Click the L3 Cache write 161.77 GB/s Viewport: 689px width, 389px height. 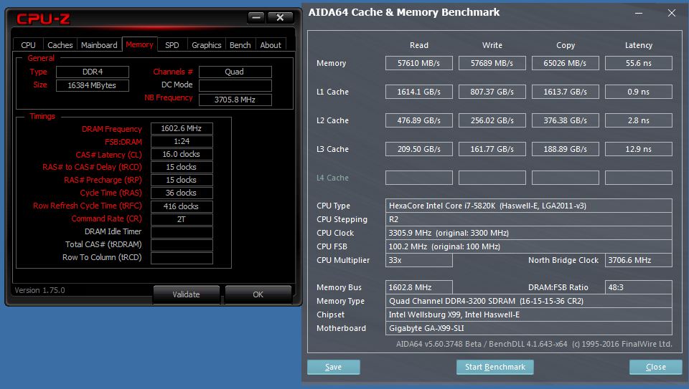coord(492,149)
